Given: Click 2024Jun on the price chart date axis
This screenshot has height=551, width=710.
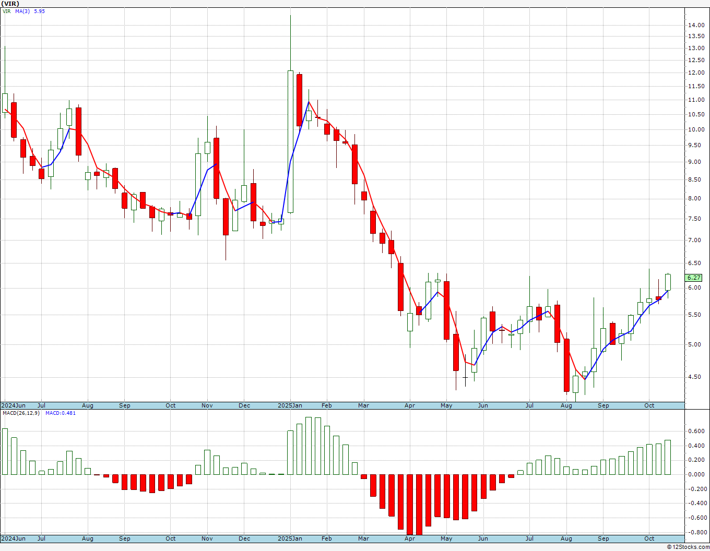Looking at the screenshot, I should click(13, 405).
